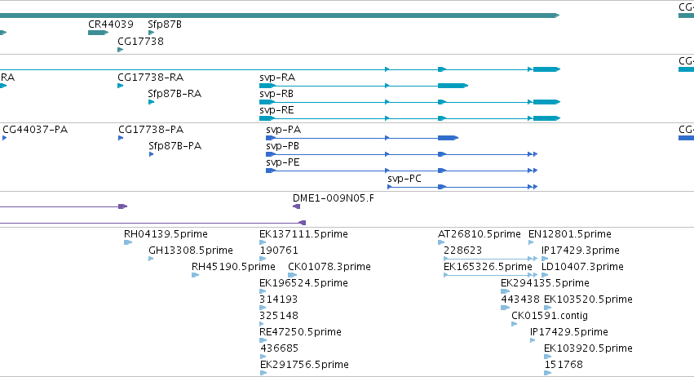
Task: Click the svp-RE transcript label
Action: (276, 110)
